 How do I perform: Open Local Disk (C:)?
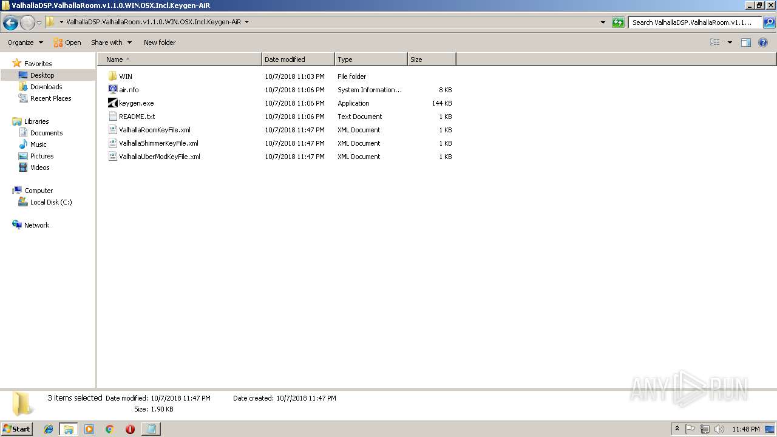(51, 202)
